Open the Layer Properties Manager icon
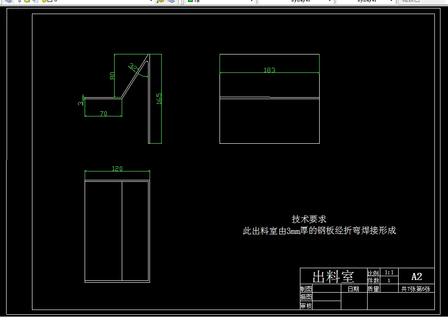 [8, 1]
